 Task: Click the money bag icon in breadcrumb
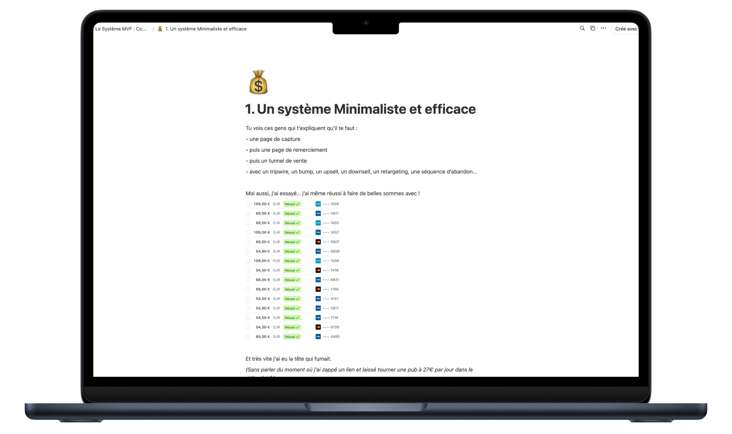pyautogui.click(x=160, y=29)
